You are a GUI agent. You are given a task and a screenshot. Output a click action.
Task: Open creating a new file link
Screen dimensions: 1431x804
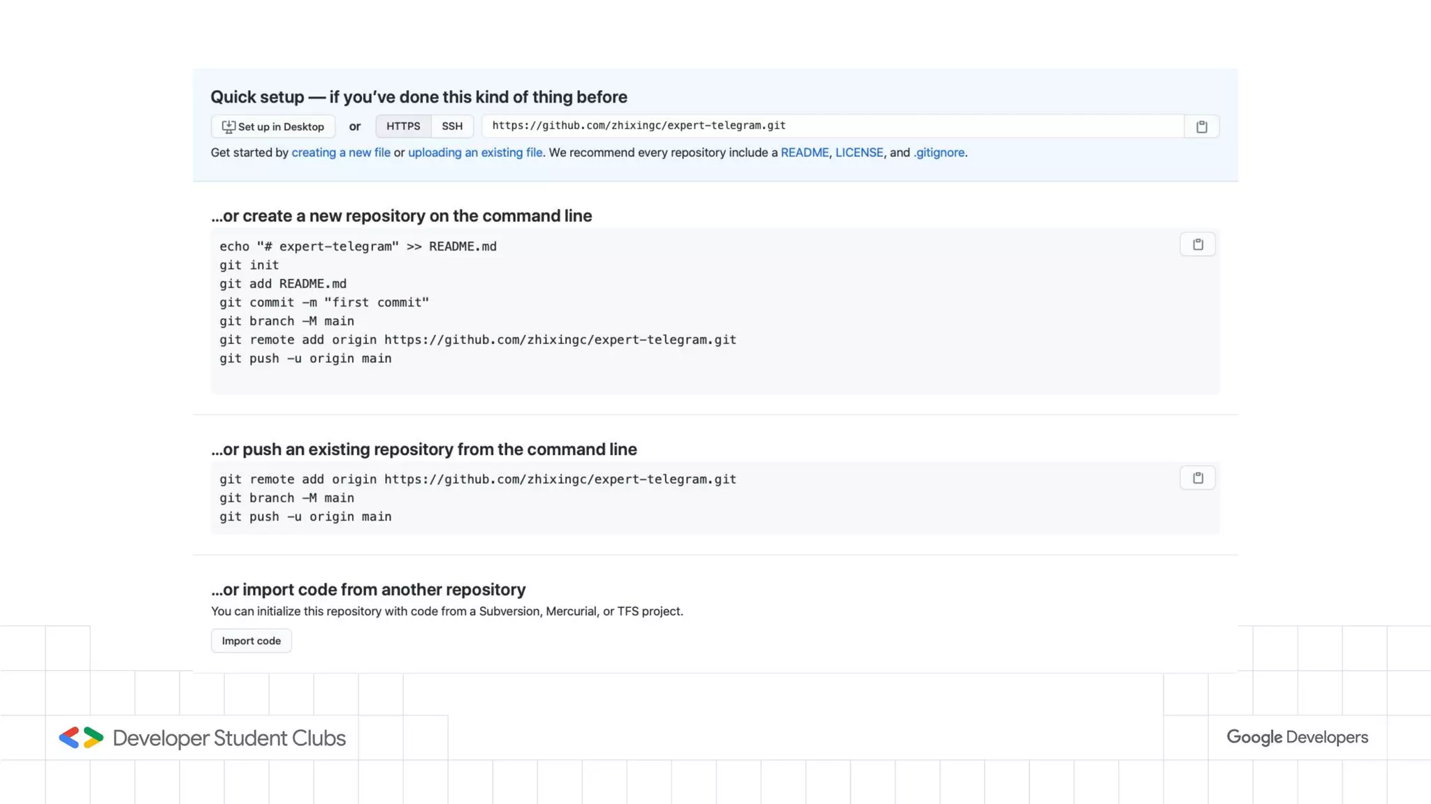pos(340,152)
